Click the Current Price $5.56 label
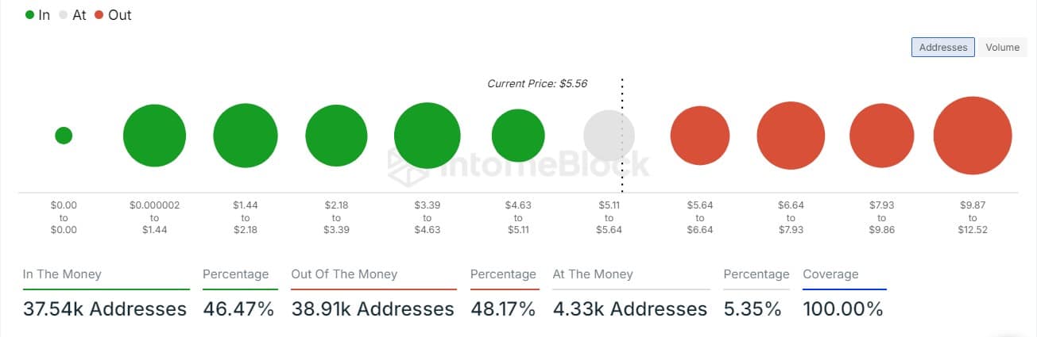The width and height of the screenshot is (1037, 337). [537, 83]
